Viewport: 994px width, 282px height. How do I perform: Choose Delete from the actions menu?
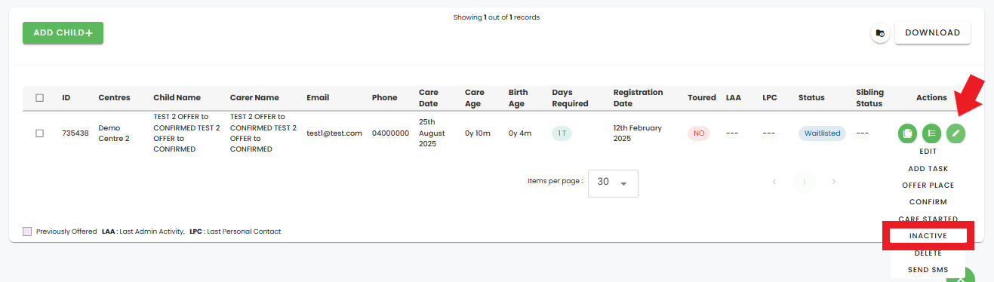click(x=928, y=253)
